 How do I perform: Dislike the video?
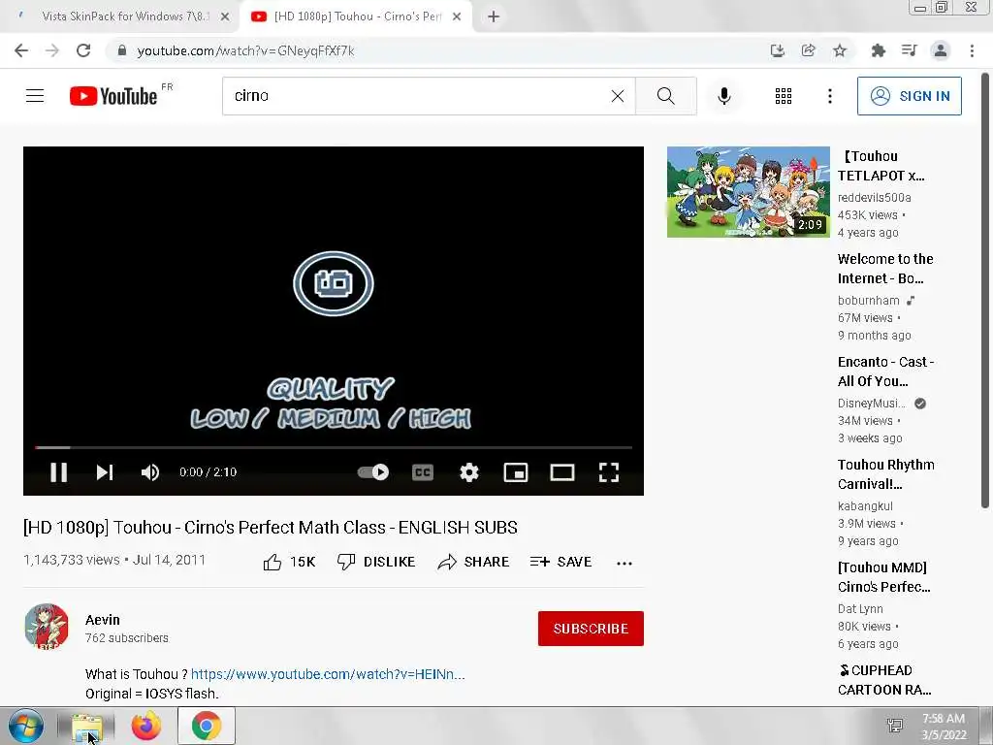point(376,562)
